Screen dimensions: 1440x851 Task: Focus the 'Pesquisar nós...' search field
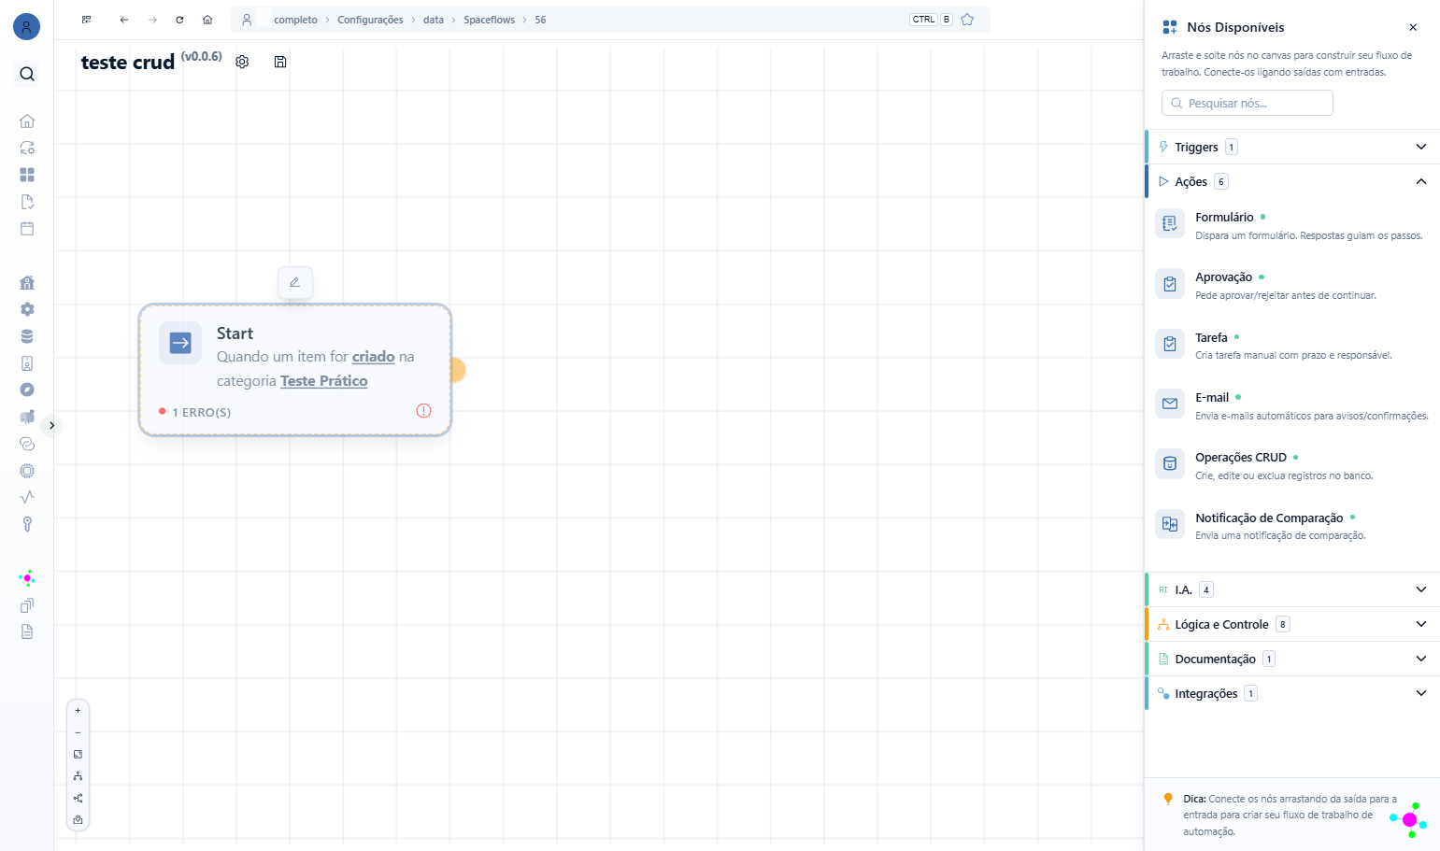(x=1247, y=103)
